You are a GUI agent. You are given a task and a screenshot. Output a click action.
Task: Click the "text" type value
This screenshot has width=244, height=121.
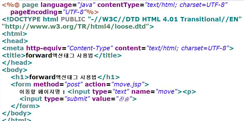[x=121, y=91]
